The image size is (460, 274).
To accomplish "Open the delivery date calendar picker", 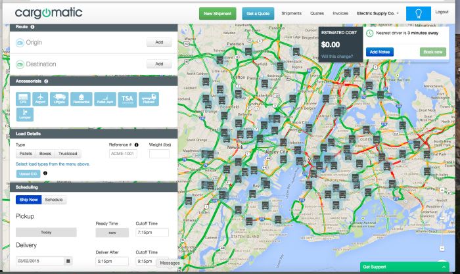I will [68, 261].
